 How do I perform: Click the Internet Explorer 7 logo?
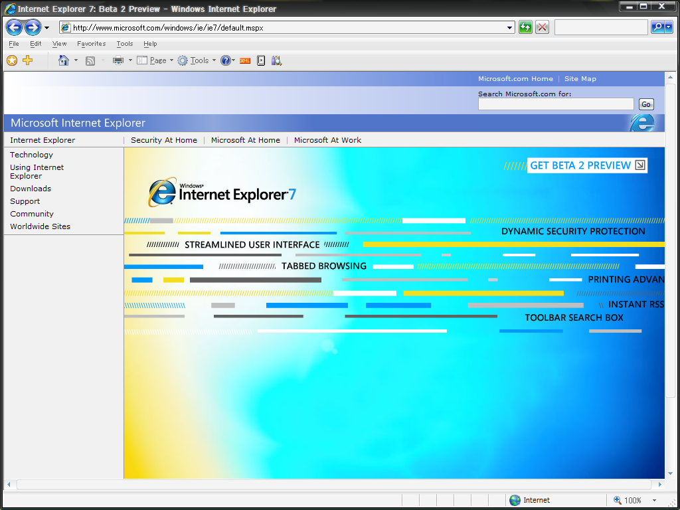pyautogui.click(x=222, y=192)
